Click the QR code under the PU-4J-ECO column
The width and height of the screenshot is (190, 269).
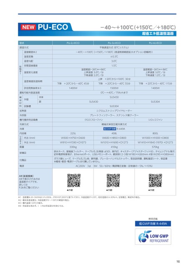tap(155, 180)
